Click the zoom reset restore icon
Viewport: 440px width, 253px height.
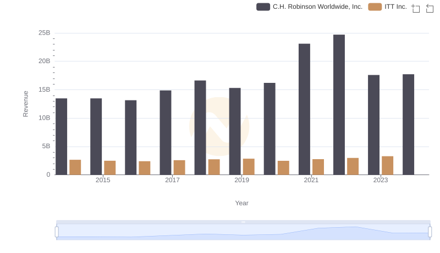pyautogui.click(x=430, y=8)
